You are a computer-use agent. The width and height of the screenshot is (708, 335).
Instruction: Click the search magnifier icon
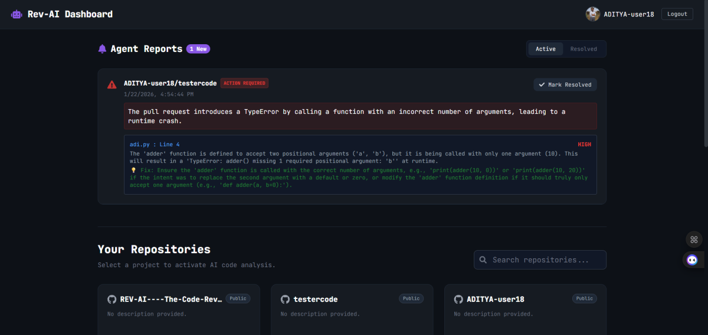click(x=483, y=260)
